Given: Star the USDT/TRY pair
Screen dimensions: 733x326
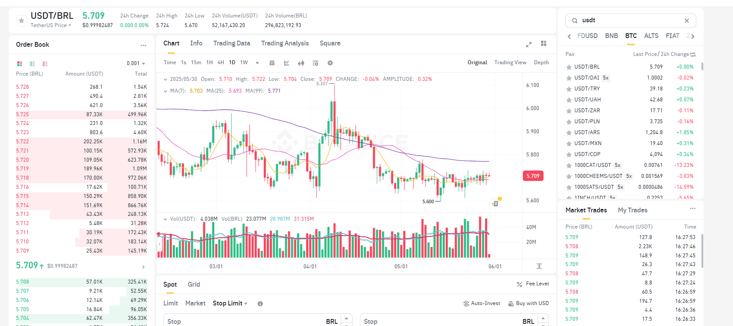Looking at the screenshot, I should coord(569,89).
